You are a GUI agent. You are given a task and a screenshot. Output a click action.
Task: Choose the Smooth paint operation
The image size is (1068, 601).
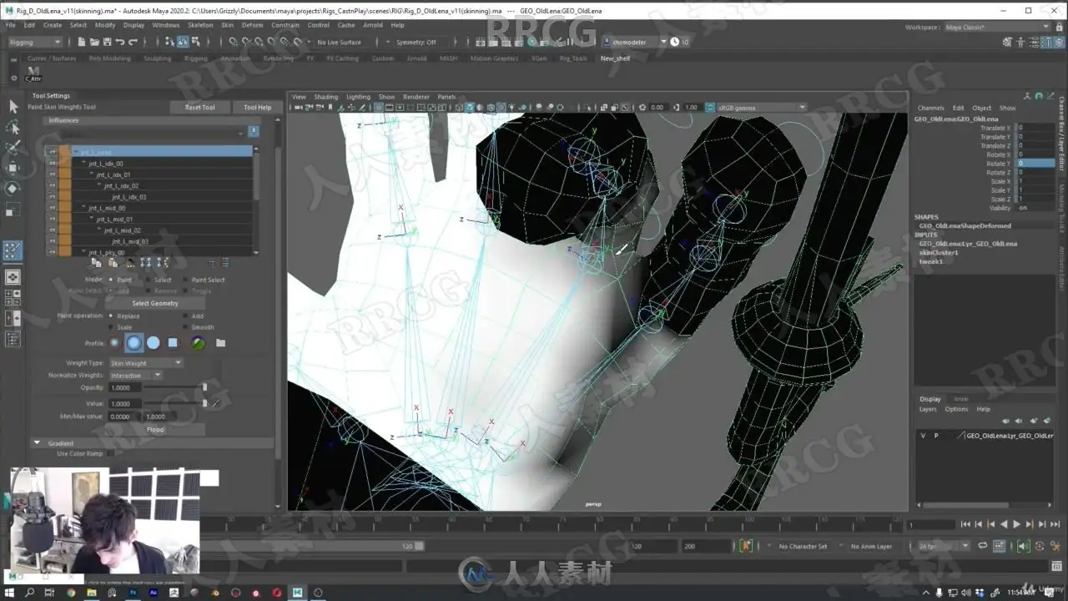click(x=184, y=327)
